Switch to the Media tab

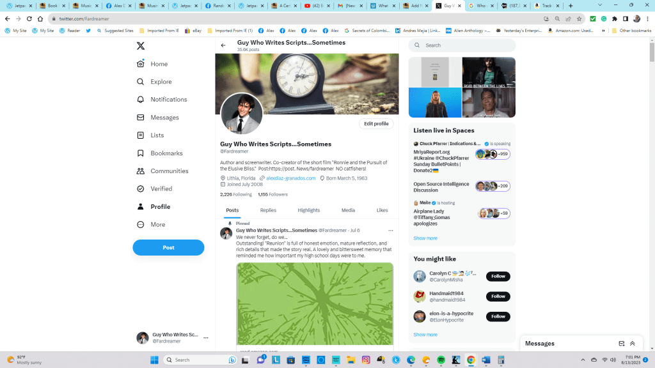[348, 210]
